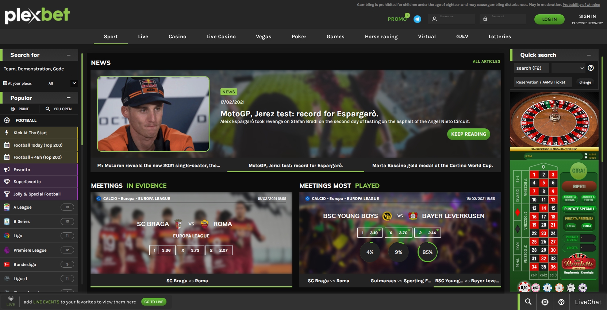Click the printer icon for PRINT
Viewport: 607px width, 310px height.
[13, 109]
